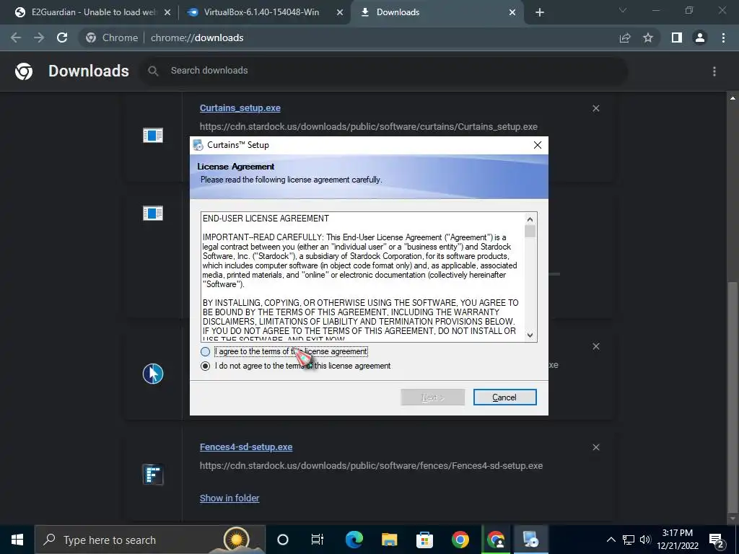Open network status in system tray
The height and width of the screenshot is (554, 739).
tap(629, 540)
